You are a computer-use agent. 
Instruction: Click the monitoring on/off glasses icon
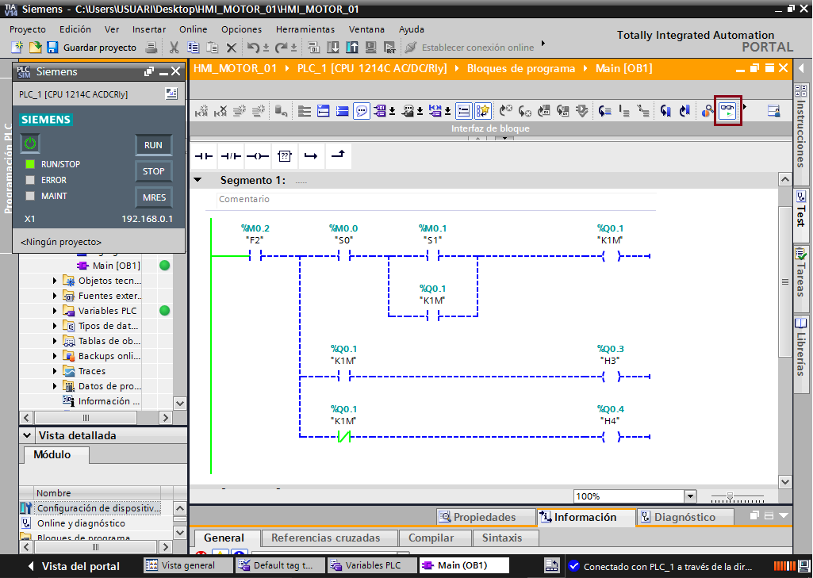pos(727,112)
